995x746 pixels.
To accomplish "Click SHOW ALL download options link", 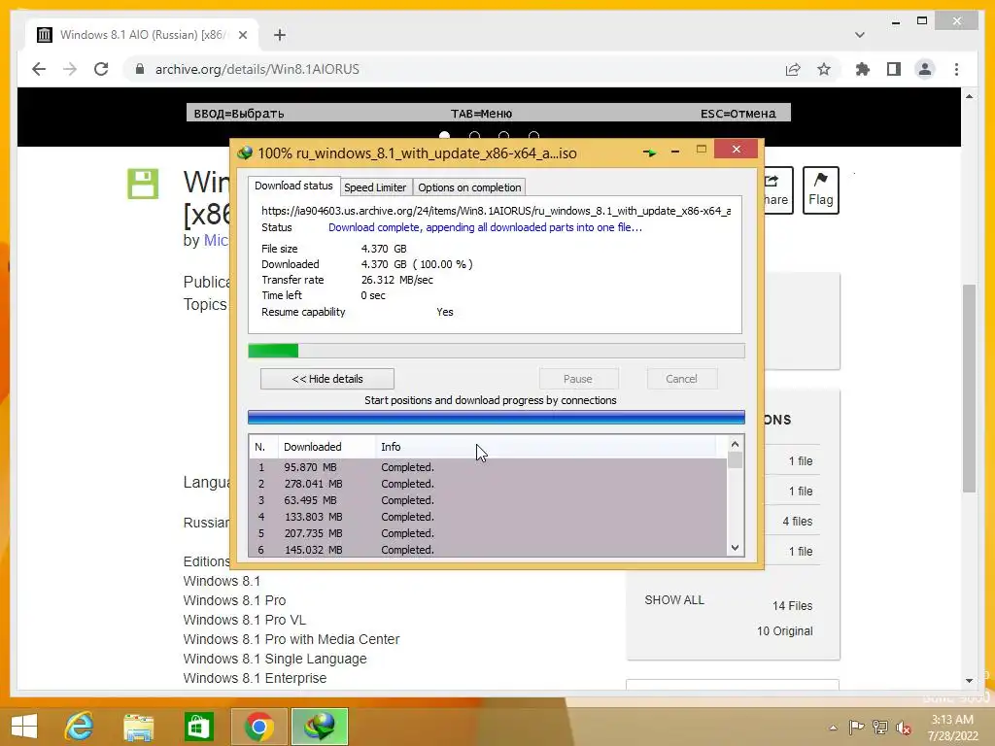I will (x=674, y=600).
